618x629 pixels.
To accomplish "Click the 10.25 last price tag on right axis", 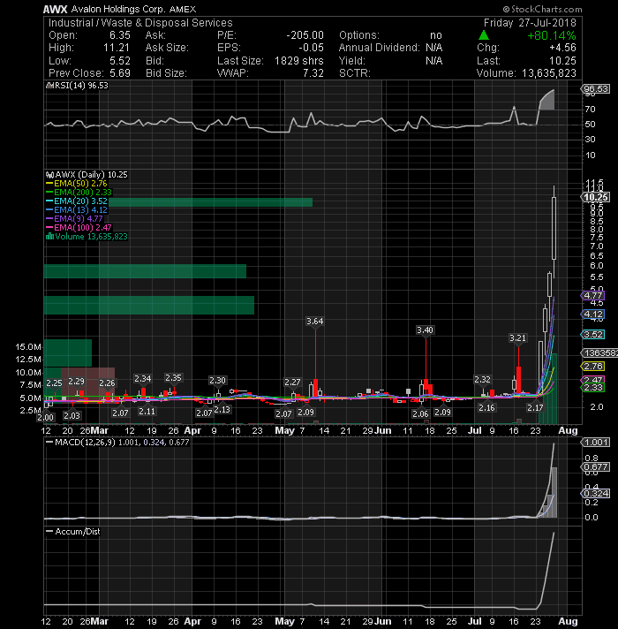I will click(x=596, y=197).
